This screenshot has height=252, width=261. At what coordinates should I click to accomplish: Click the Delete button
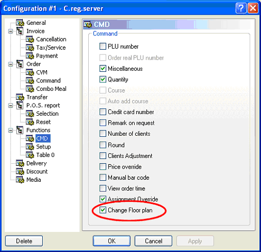pos(24,241)
